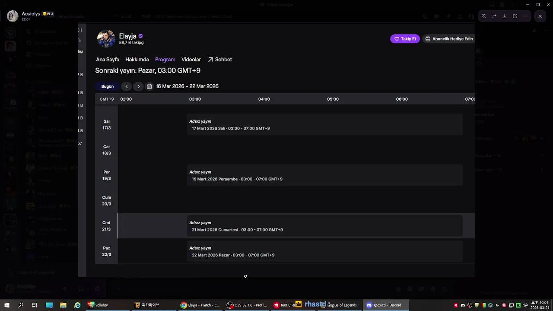
Task: Open Task View on the taskbar
Action: [x=35, y=305]
